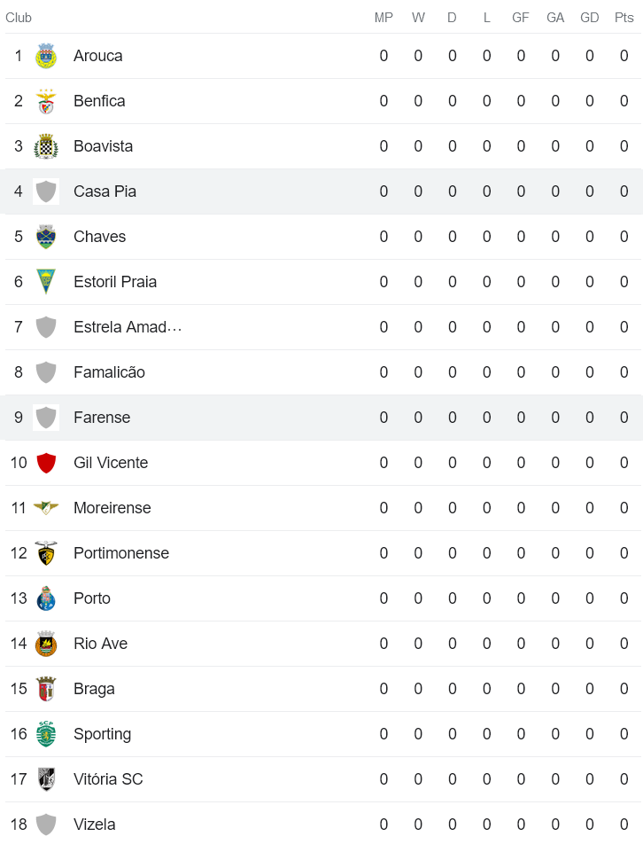This screenshot has height=852, width=643.
Task: Open the Benfica team page link
Action: (99, 101)
